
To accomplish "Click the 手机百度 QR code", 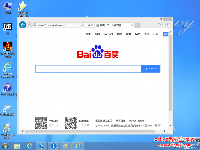I will (41, 123).
